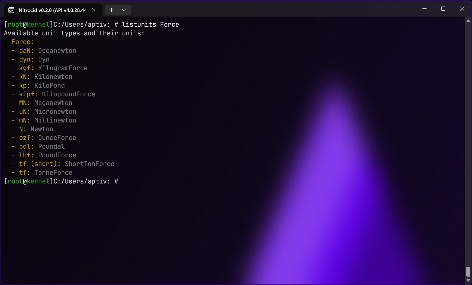Click 'Available unit types' output line

(x=74, y=33)
